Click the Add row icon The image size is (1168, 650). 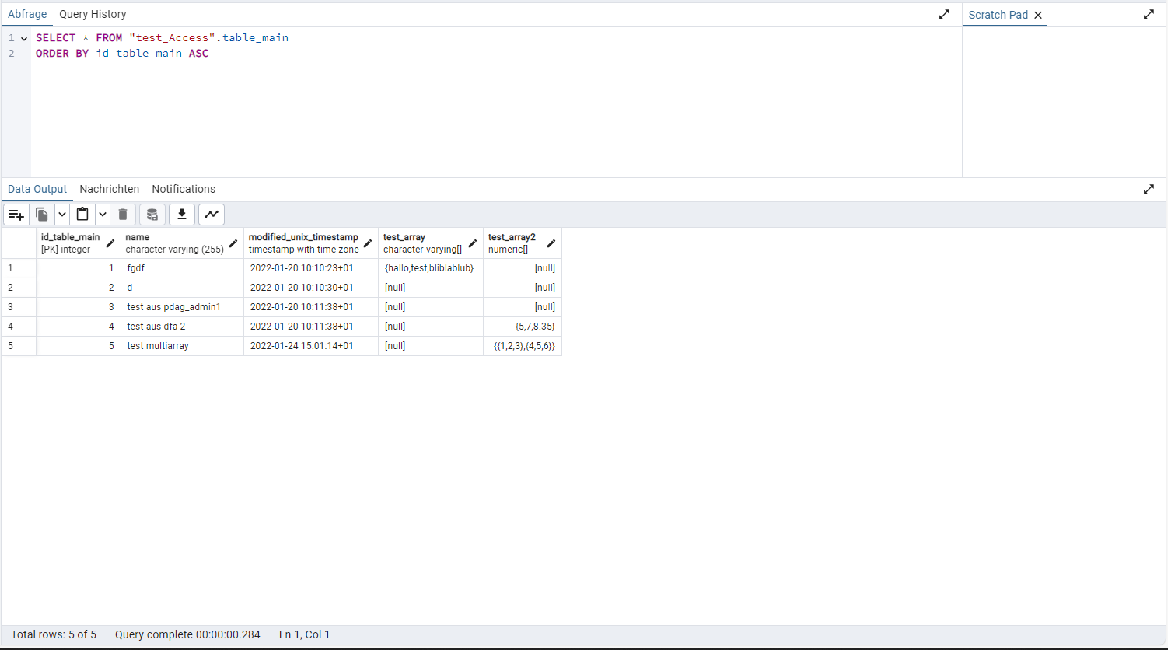(x=16, y=215)
